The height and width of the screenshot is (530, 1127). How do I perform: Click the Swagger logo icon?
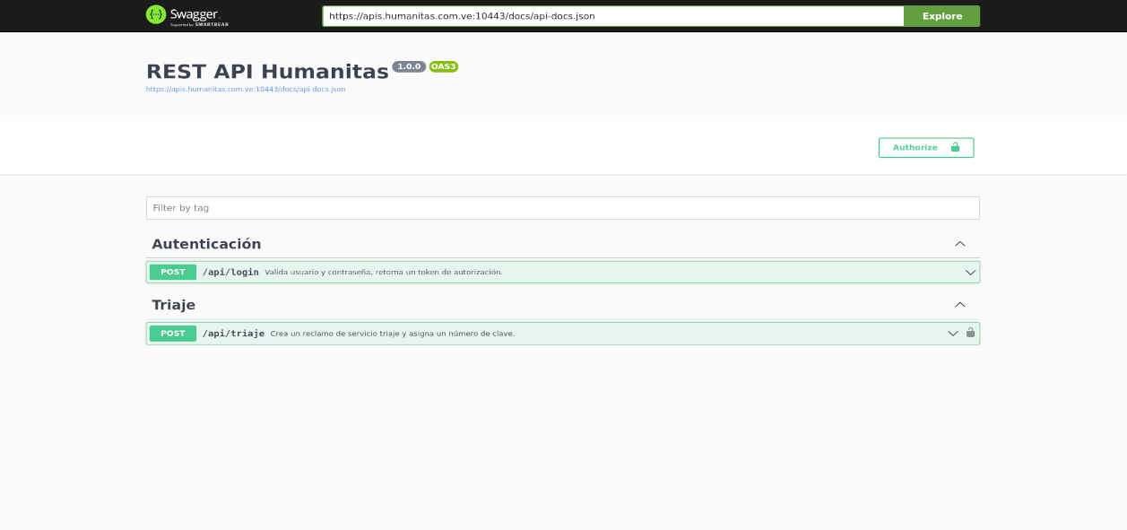tap(154, 15)
